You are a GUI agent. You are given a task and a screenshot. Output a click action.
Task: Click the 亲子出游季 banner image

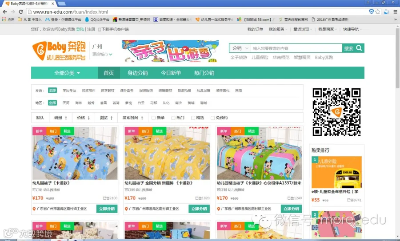point(170,51)
